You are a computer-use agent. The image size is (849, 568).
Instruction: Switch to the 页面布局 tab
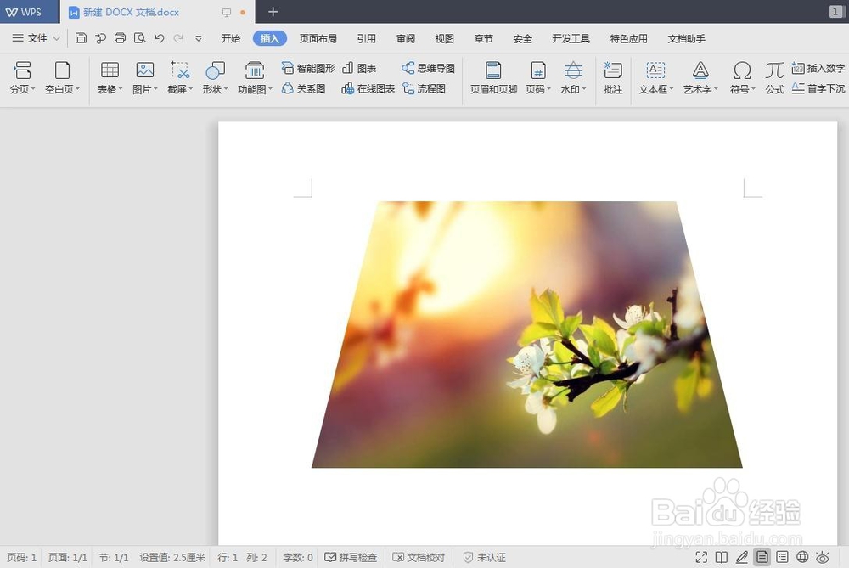pos(318,38)
